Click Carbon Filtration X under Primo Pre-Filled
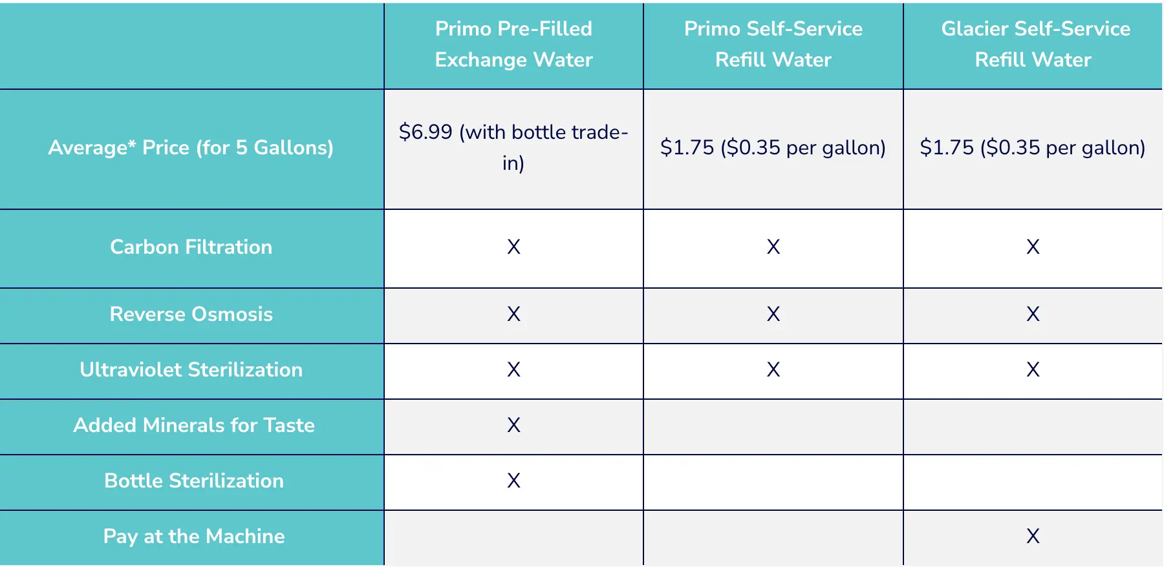Image resolution: width=1164 pixels, height=567 pixels. [513, 247]
